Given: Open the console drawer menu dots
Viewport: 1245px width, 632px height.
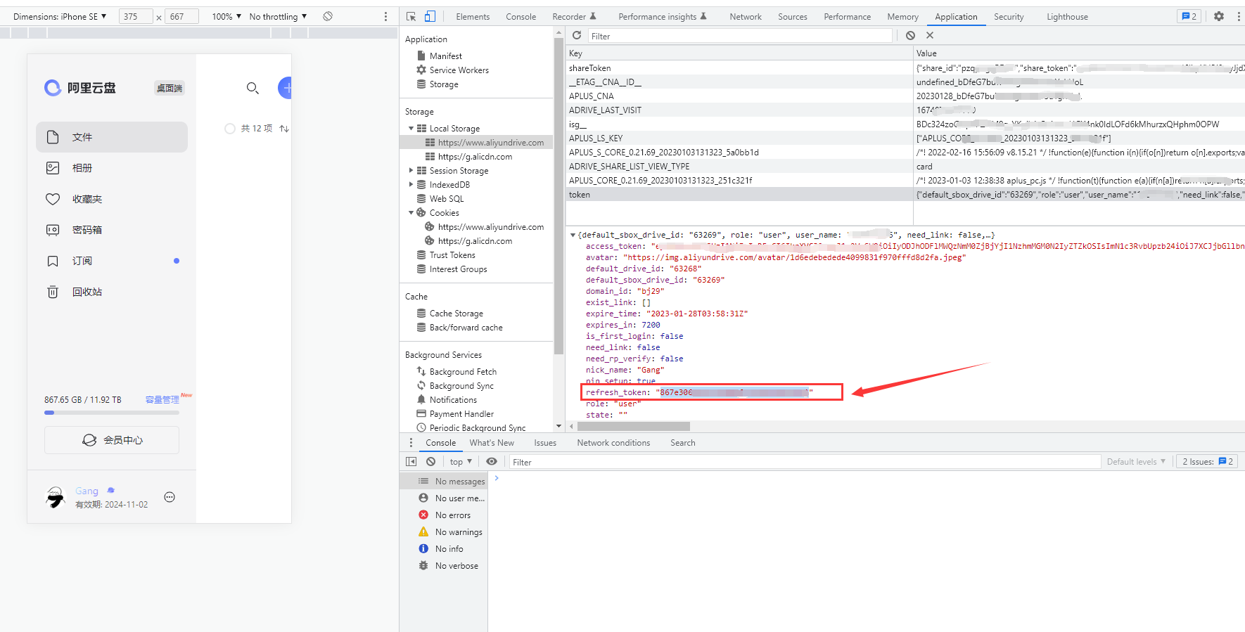Looking at the screenshot, I should coord(411,443).
